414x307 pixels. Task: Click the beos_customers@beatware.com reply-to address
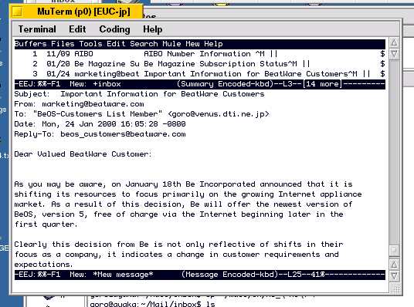[x=123, y=134]
